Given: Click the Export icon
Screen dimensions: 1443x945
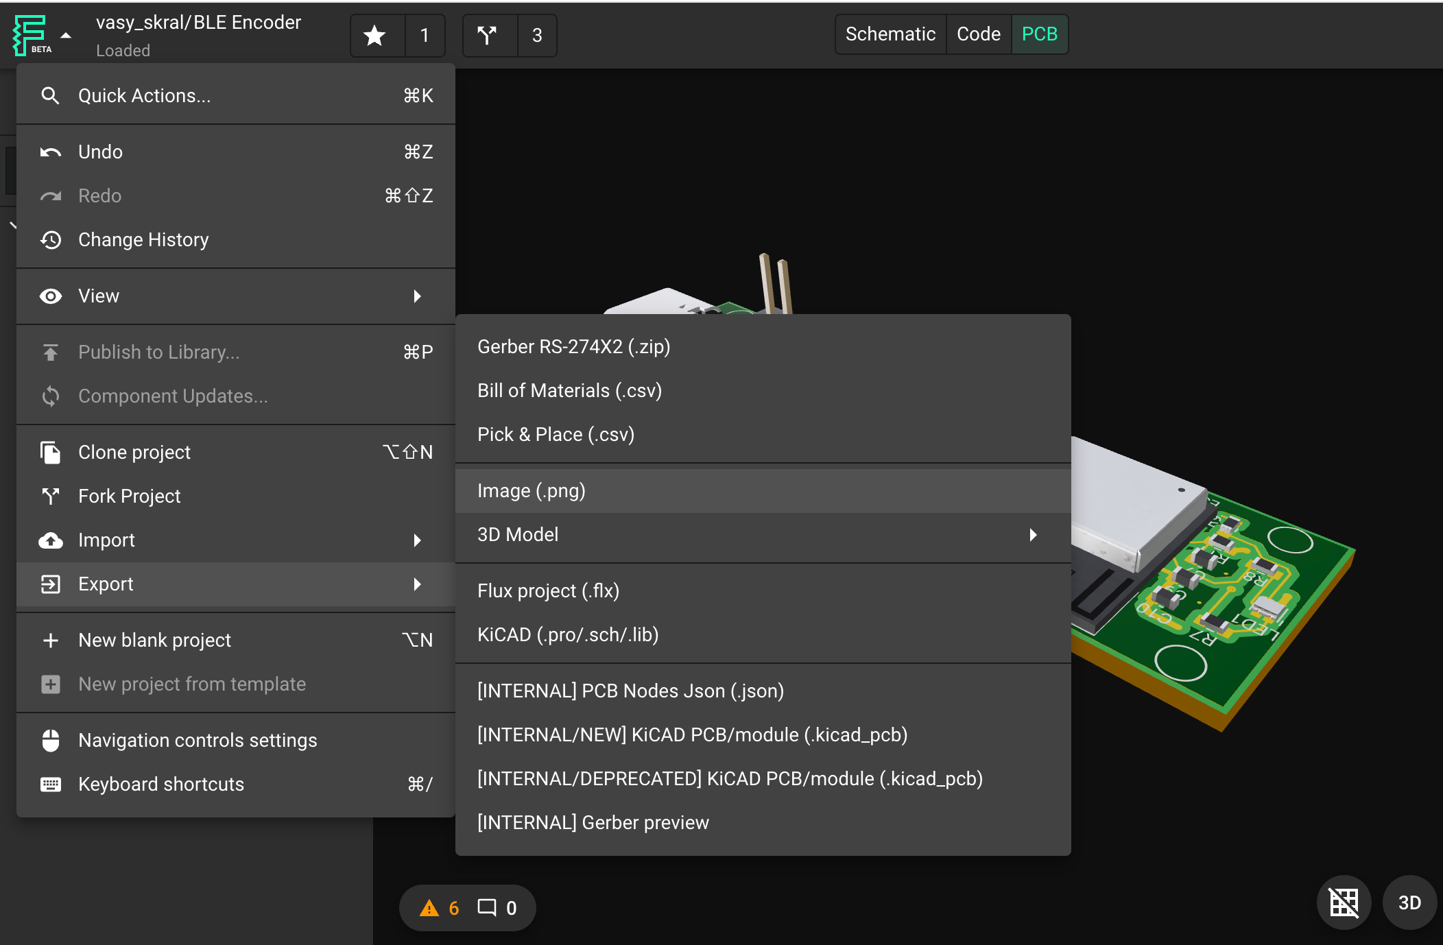Looking at the screenshot, I should pyautogui.click(x=50, y=584).
